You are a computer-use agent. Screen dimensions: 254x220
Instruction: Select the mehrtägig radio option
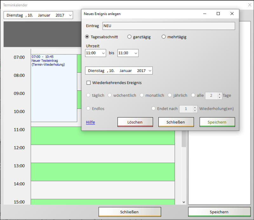(x=164, y=37)
